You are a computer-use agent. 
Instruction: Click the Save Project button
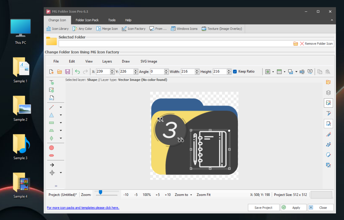point(263,207)
